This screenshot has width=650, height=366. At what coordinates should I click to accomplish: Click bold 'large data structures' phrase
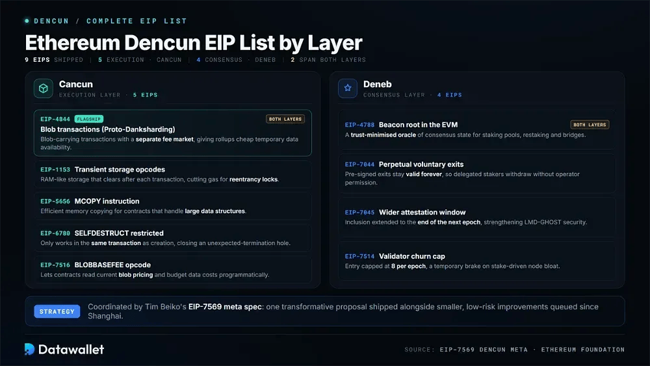point(214,211)
